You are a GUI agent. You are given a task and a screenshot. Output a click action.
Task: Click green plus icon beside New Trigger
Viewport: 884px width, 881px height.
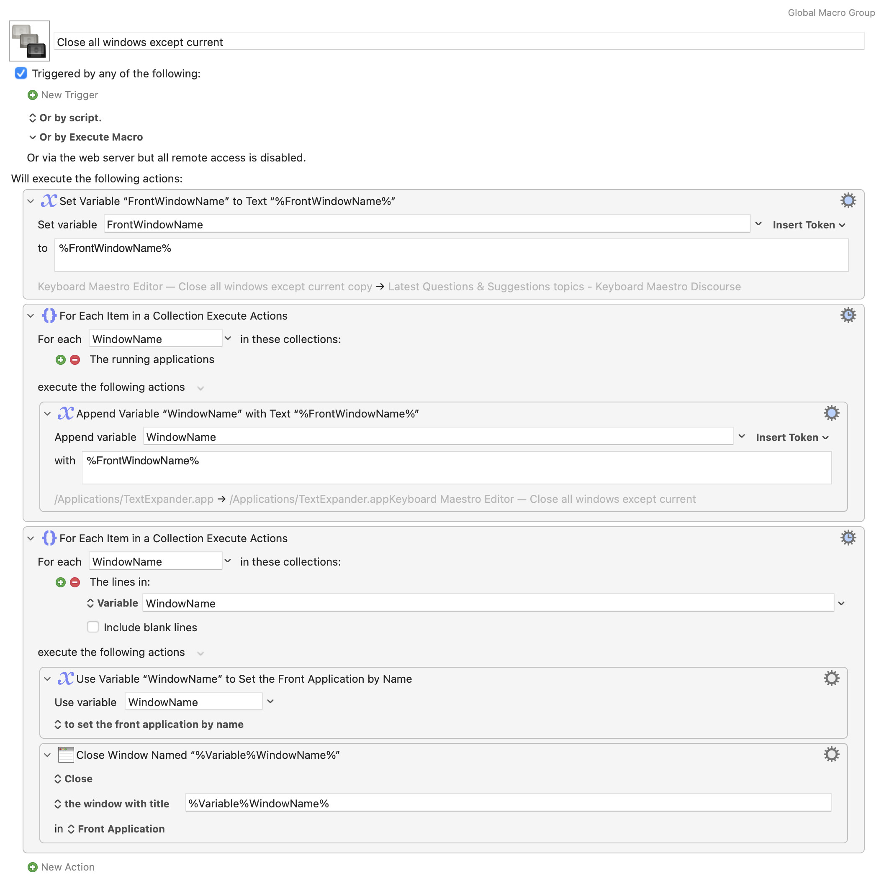click(x=33, y=95)
